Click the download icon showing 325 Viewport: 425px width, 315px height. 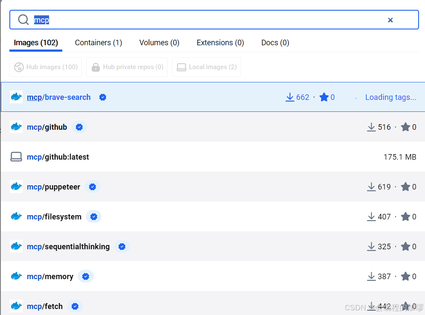coord(371,246)
